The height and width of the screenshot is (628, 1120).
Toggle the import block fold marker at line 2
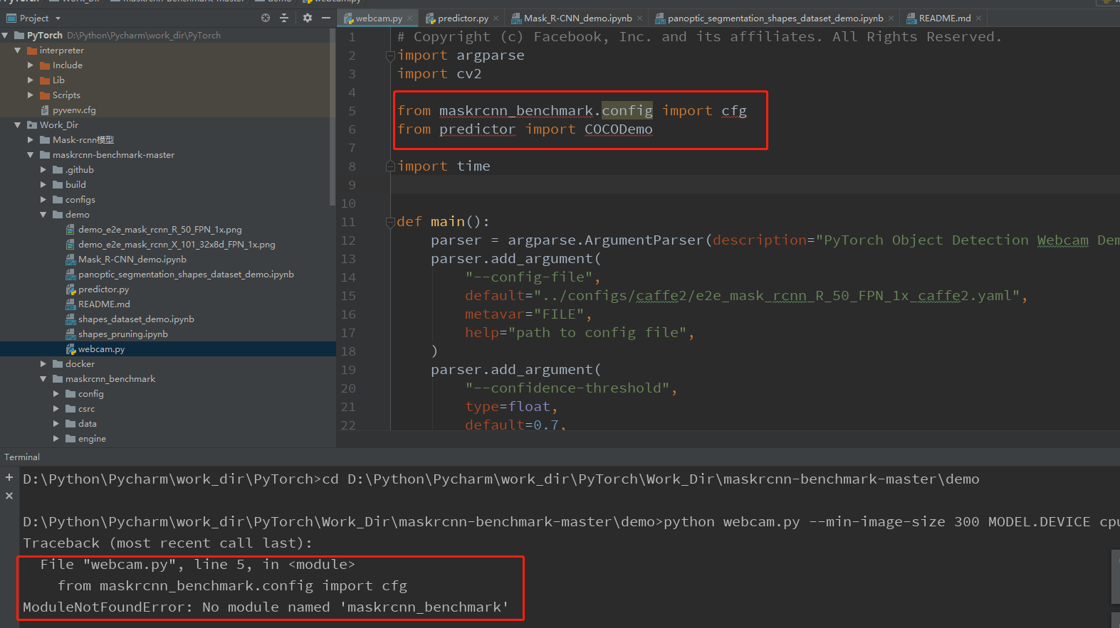(390, 55)
